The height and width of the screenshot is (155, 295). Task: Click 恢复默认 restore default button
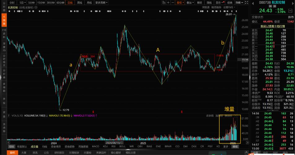click(22, 147)
